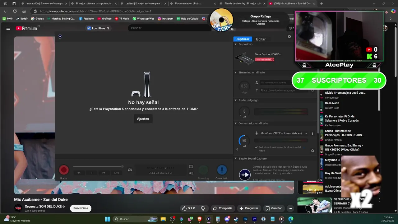Collapse the Streaming en directo section
Screen dimensions: 398x224
pyautogui.click(x=235, y=72)
